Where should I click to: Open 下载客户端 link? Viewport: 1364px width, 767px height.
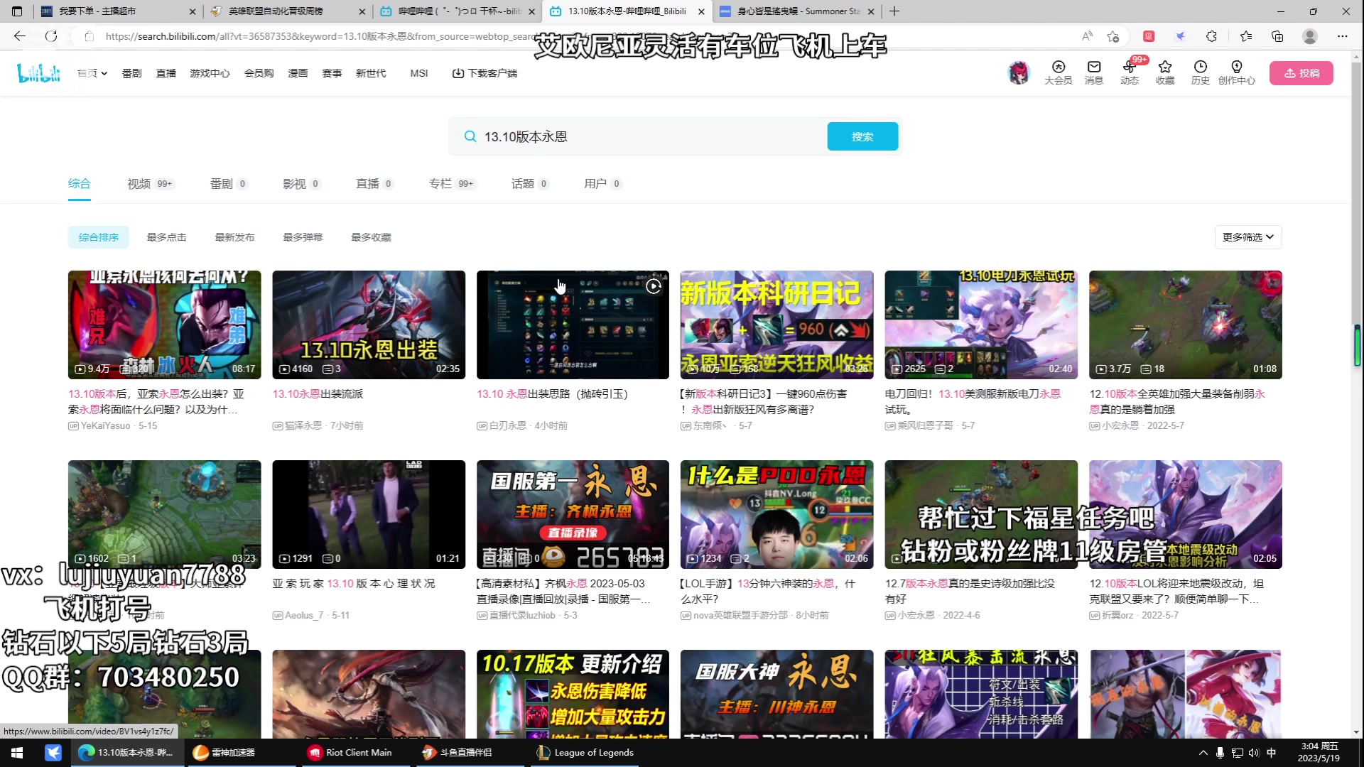pos(485,73)
